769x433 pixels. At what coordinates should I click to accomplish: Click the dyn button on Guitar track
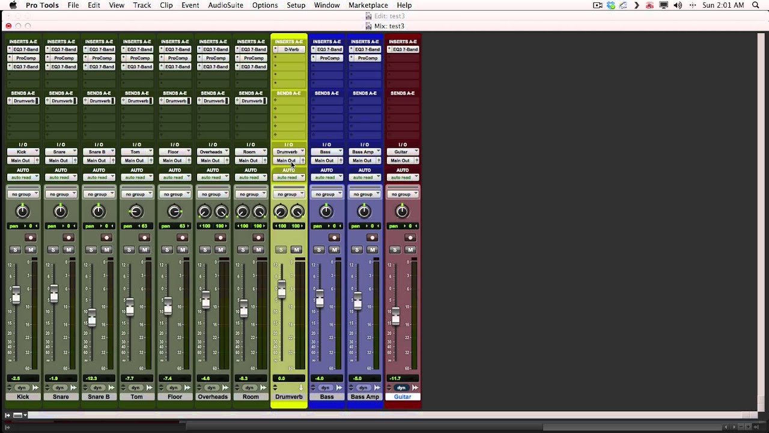click(x=401, y=388)
